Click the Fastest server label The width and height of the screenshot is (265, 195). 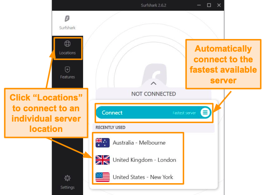pos(184,113)
